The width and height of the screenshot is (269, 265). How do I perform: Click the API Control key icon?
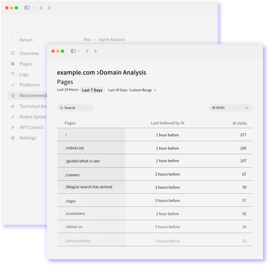click(x=13, y=127)
